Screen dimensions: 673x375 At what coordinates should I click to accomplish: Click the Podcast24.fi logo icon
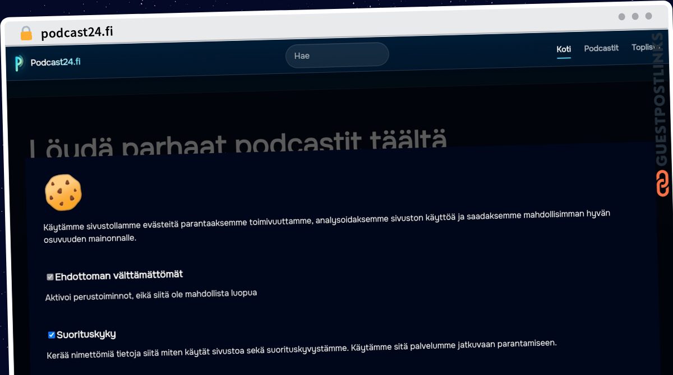(19, 63)
